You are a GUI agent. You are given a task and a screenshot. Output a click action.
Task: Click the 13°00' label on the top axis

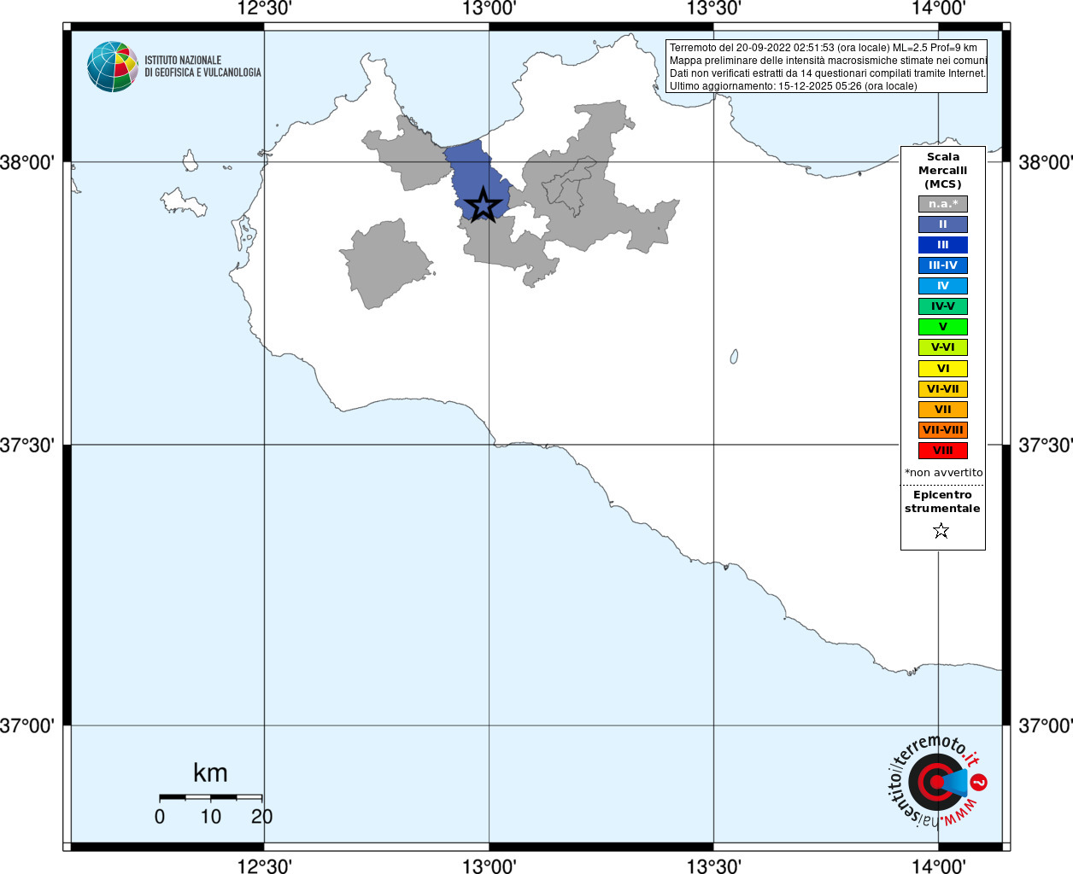coord(489,9)
